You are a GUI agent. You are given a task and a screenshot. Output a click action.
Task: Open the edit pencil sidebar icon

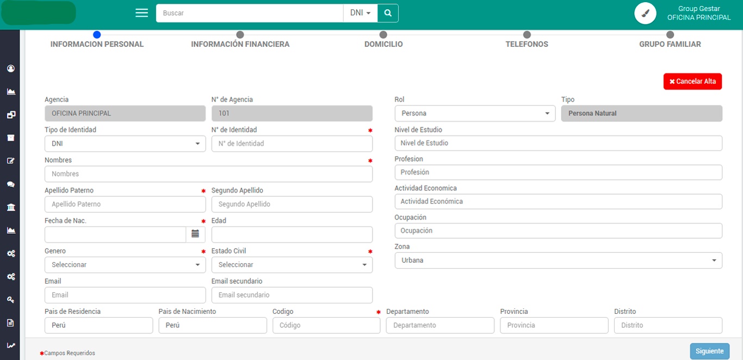pyautogui.click(x=10, y=161)
